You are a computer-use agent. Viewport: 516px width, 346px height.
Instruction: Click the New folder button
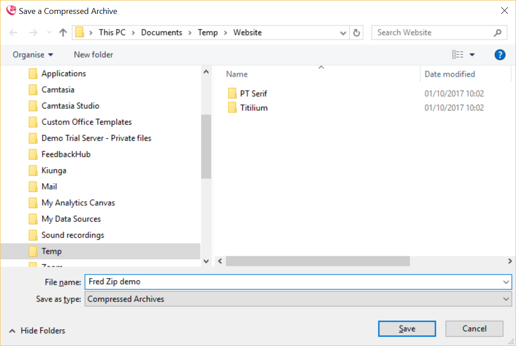tap(93, 55)
